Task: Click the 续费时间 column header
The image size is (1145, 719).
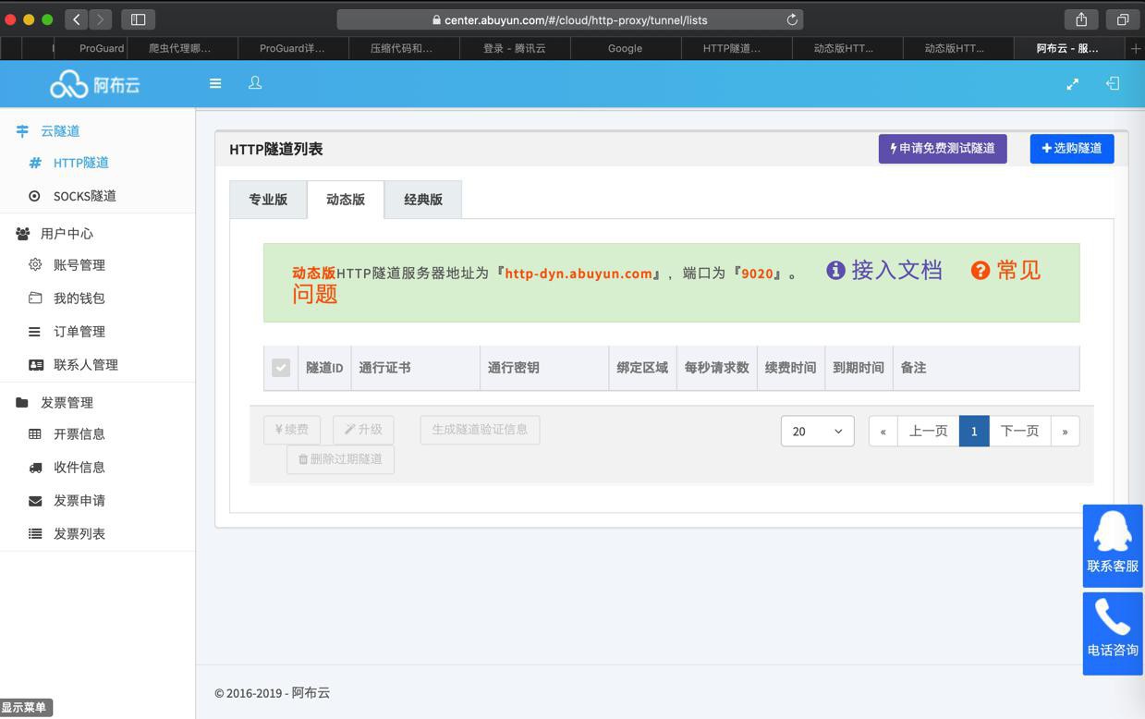Action: [x=790, y=368]
